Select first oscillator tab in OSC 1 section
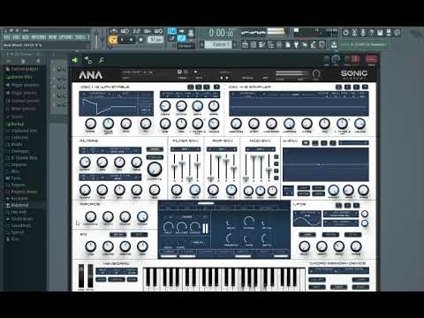This screenshot has height=318, width=424. click(x=191, y=87)
